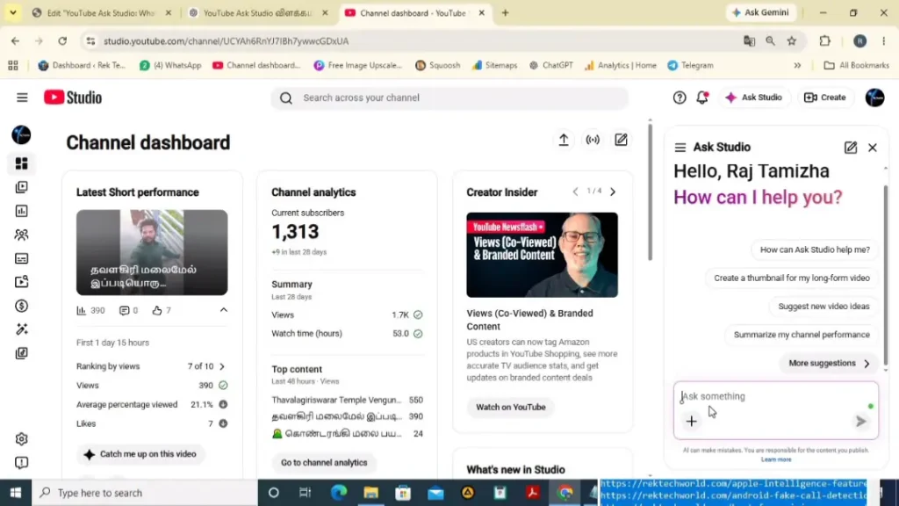The image size is (899, 506).
Task: Go to previous Creator Insider card
Action: click(575, 192)
